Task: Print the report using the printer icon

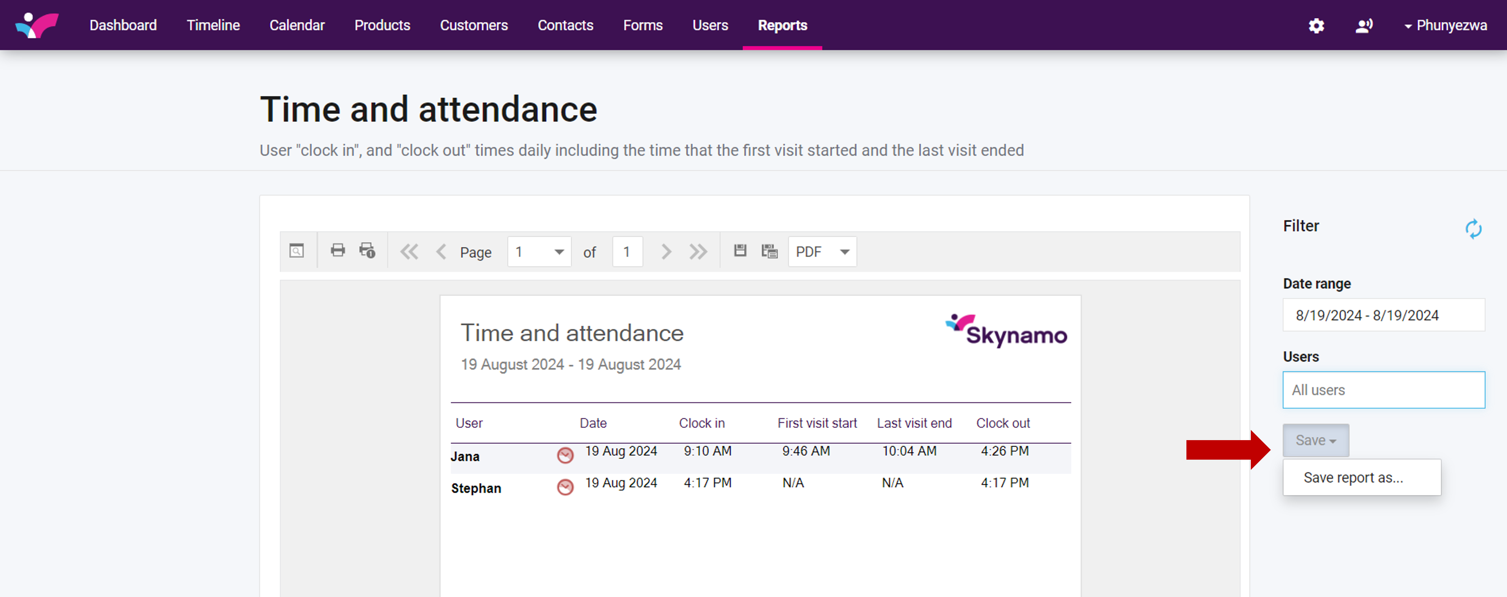Action: (x=338, y=250)
